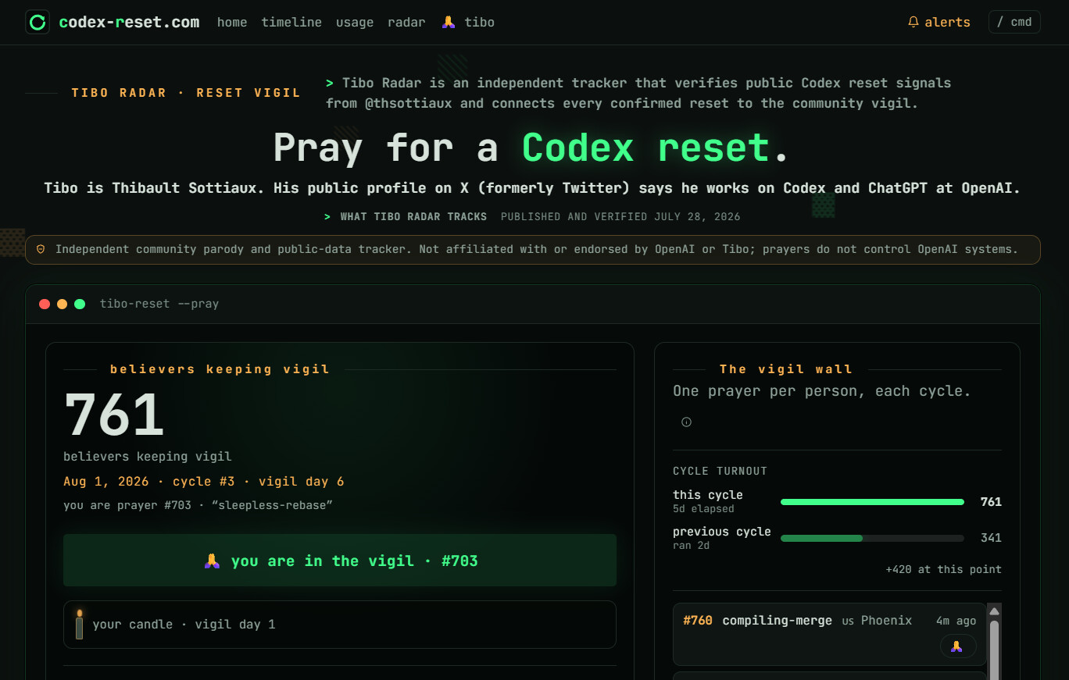
Task: Click the scrollbar up arrow in vigil wall
Action: pos(994,611)
